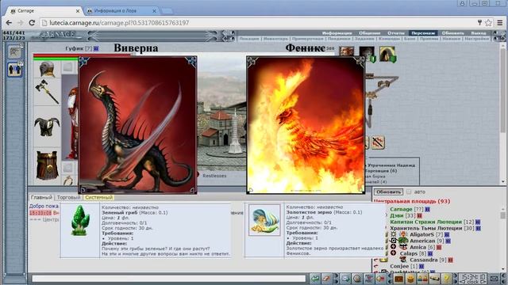
Task: Click the Виверна wyvern card image
Action: pyautogui.click(x=137, y=125)
